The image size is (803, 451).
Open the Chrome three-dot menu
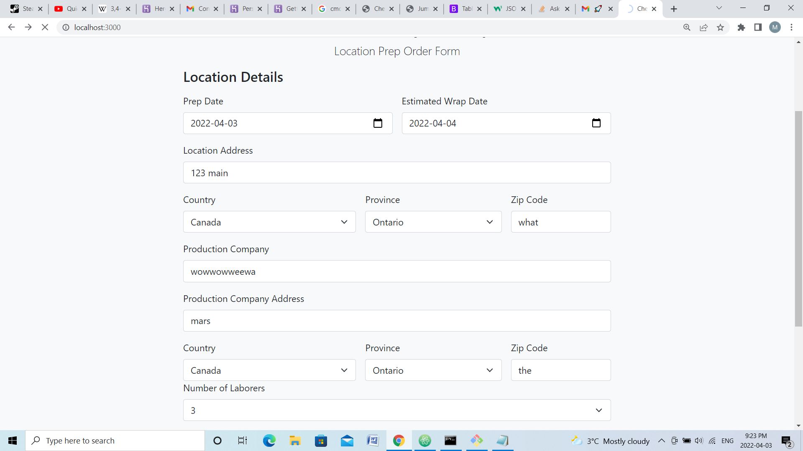pyautogui.click(x=791, y=28)
